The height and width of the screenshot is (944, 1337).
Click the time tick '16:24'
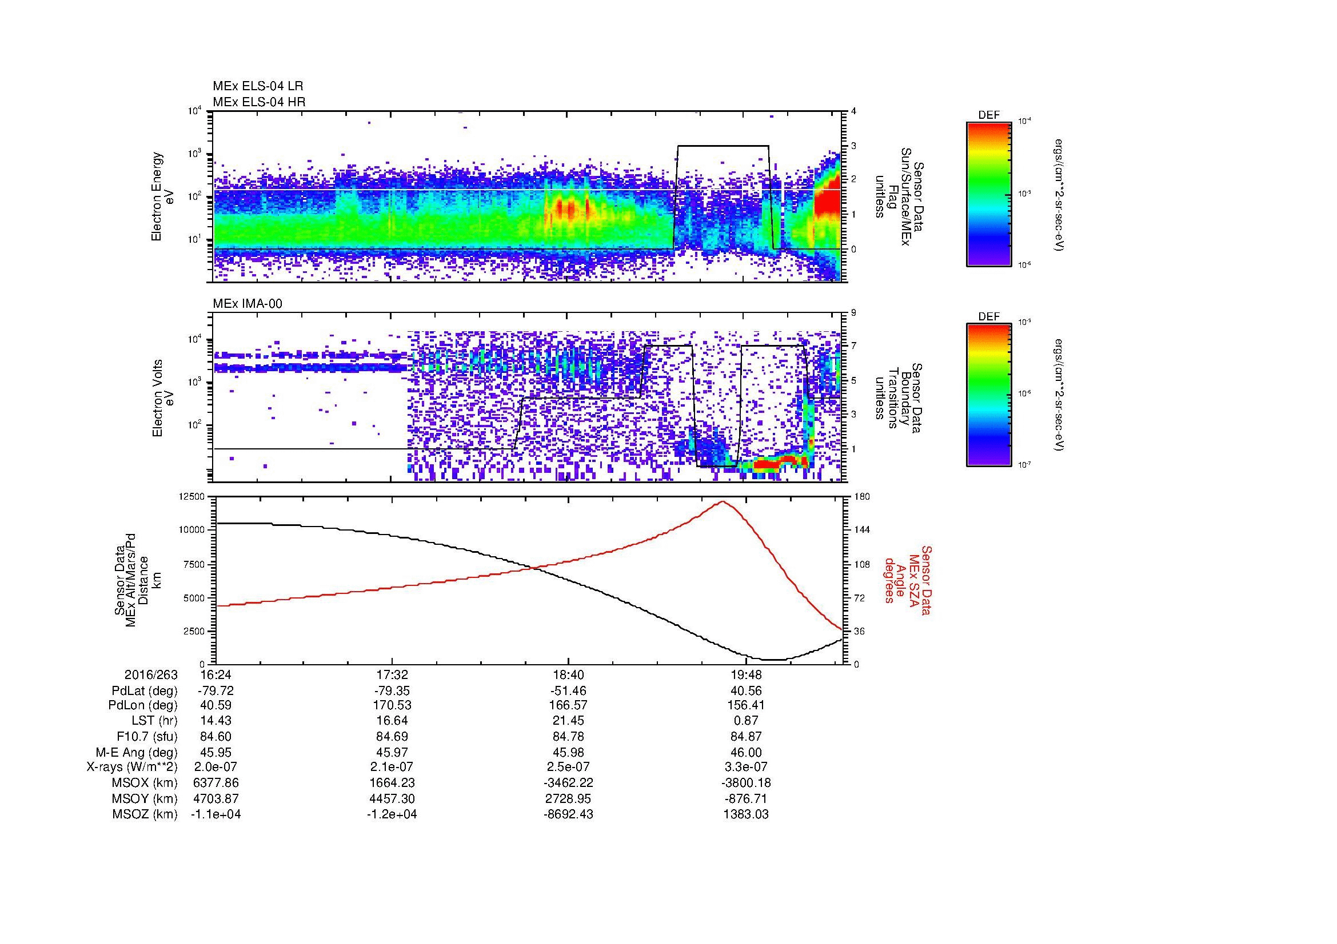click(216, 674)
